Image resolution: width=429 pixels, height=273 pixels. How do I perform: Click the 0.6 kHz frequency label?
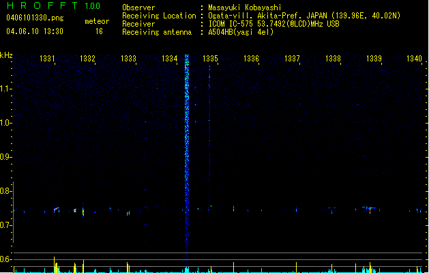[5, 259]
